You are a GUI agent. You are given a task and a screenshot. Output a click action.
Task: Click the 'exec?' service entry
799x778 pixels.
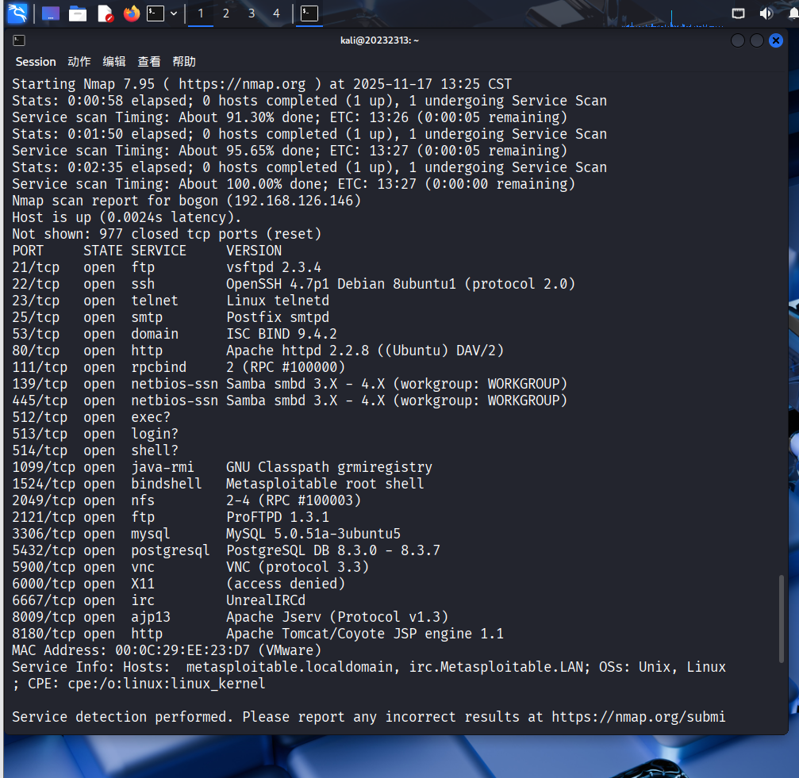151,417
